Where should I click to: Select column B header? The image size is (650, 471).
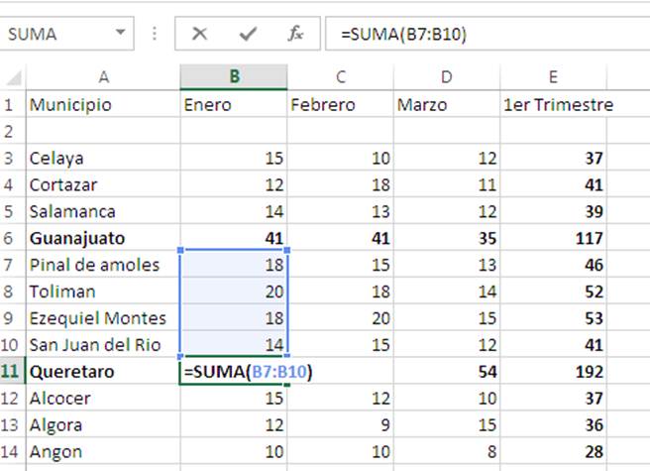point(234,77)
